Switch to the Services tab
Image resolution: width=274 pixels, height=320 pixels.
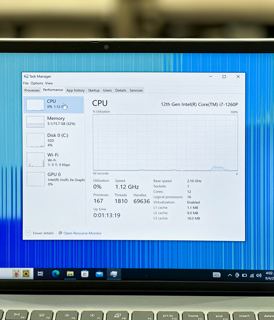[136, 90]
